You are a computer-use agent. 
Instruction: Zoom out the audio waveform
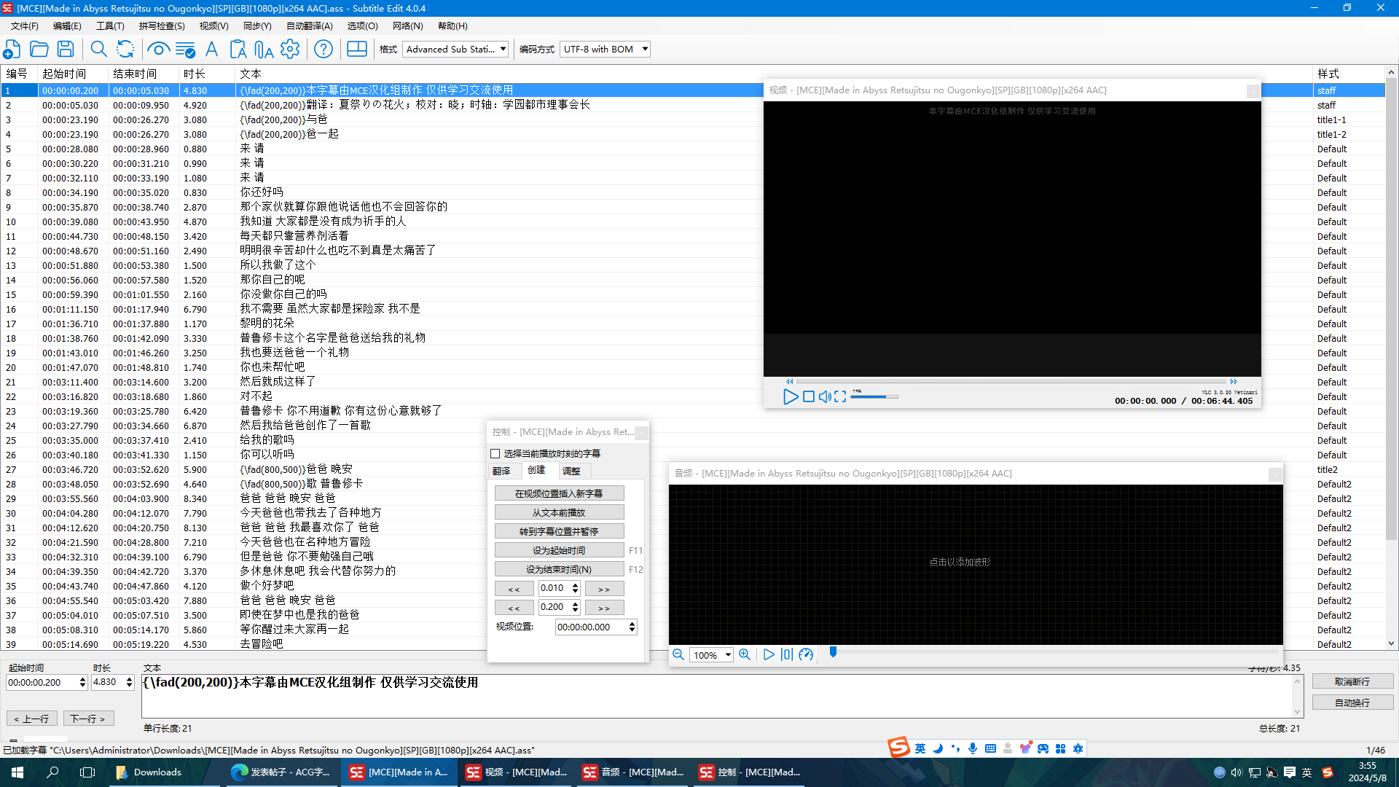[678, 654]
